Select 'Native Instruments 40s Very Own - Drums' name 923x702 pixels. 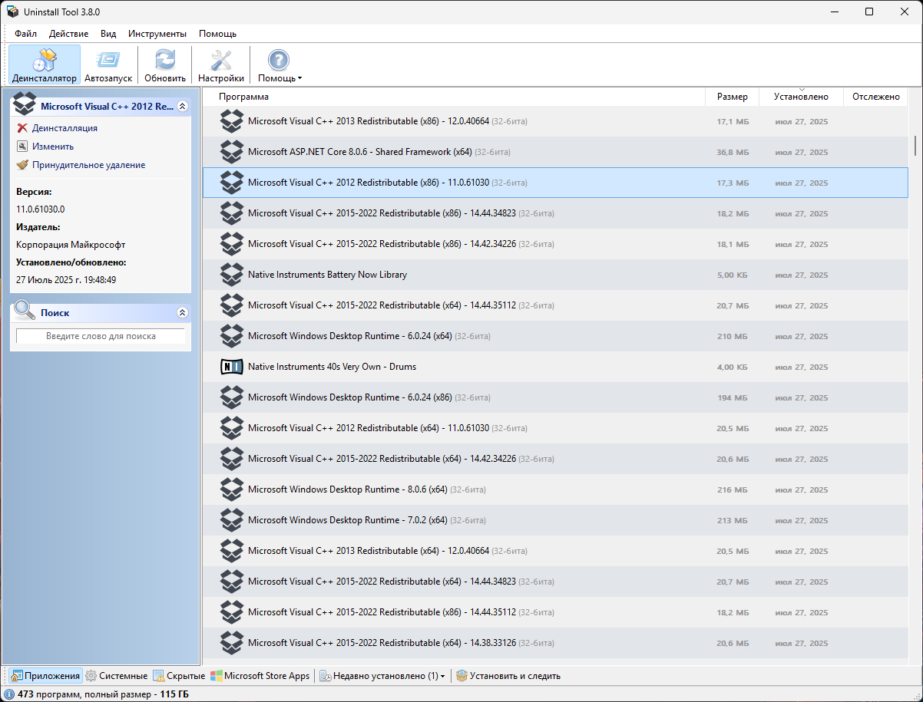pyautogui.click(x=332, y=367)
